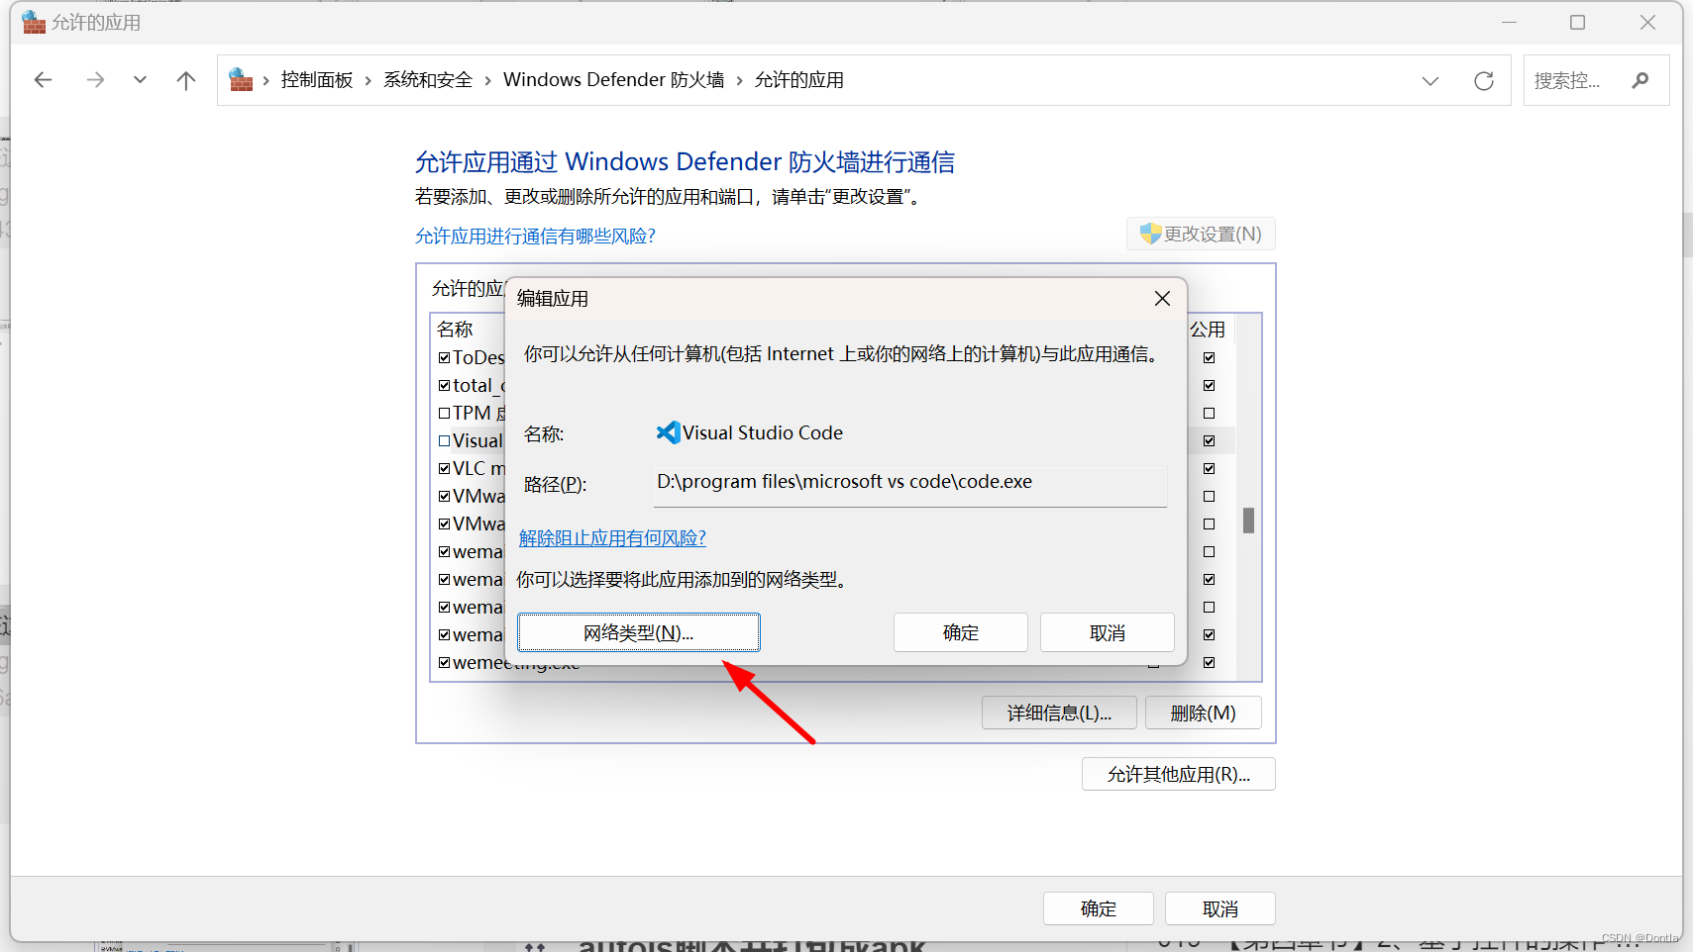Open the 控制面板 breadcrumb

tap(317, 80)
